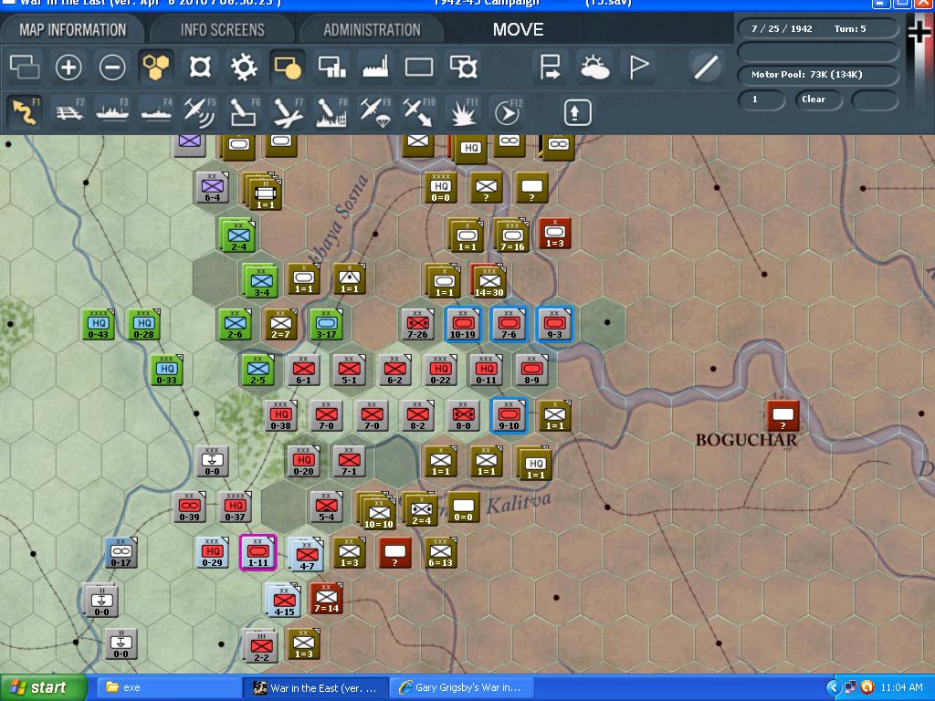This screenshot has width=935, height=701.
Task: Select Move mode (F1) icon
Action: (x=25, y=111)
